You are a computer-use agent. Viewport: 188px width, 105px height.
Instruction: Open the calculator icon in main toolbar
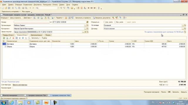(78, 8)
